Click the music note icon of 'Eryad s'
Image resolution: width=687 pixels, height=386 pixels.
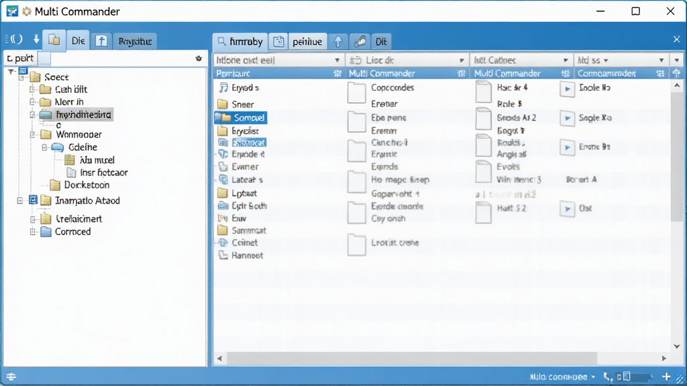(223, 88)
